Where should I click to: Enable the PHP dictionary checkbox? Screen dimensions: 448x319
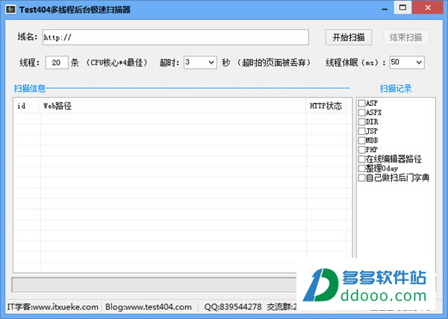coord(361,150)
